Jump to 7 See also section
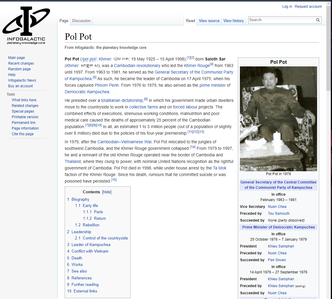Viewport: 332px width, 299px height. [77, 271]
